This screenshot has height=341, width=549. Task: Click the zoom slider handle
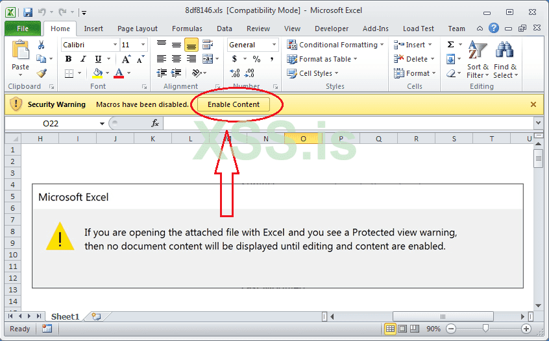pyautogui.click(x=485, y=329)
